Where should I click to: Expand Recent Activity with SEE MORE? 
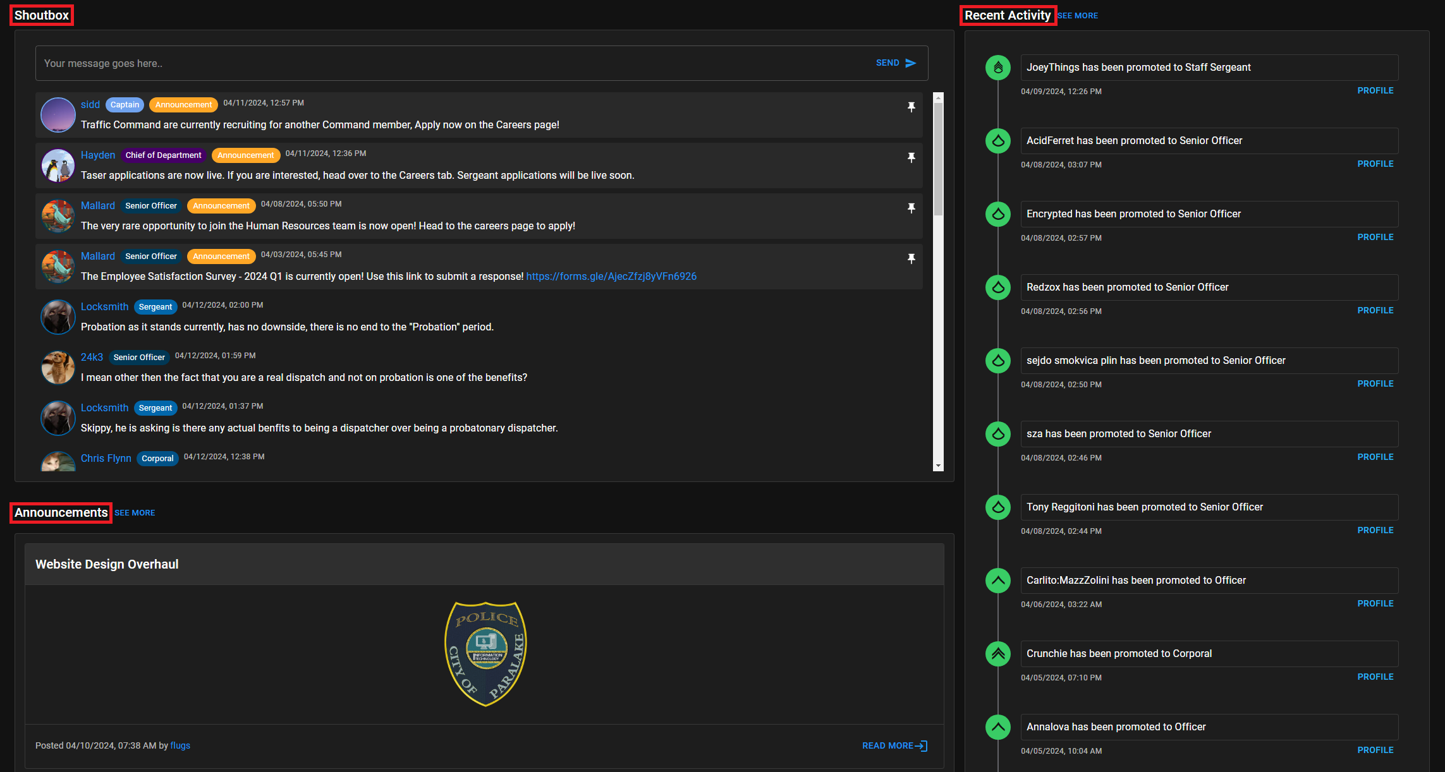[x=1078, y=15]
